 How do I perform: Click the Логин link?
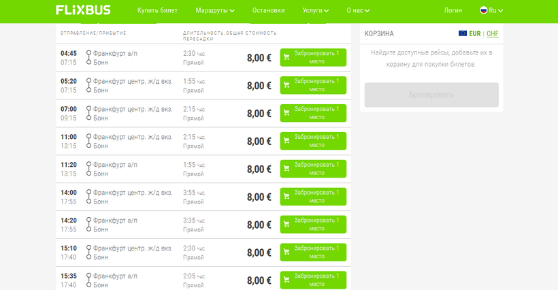click(x=453, y=10)
